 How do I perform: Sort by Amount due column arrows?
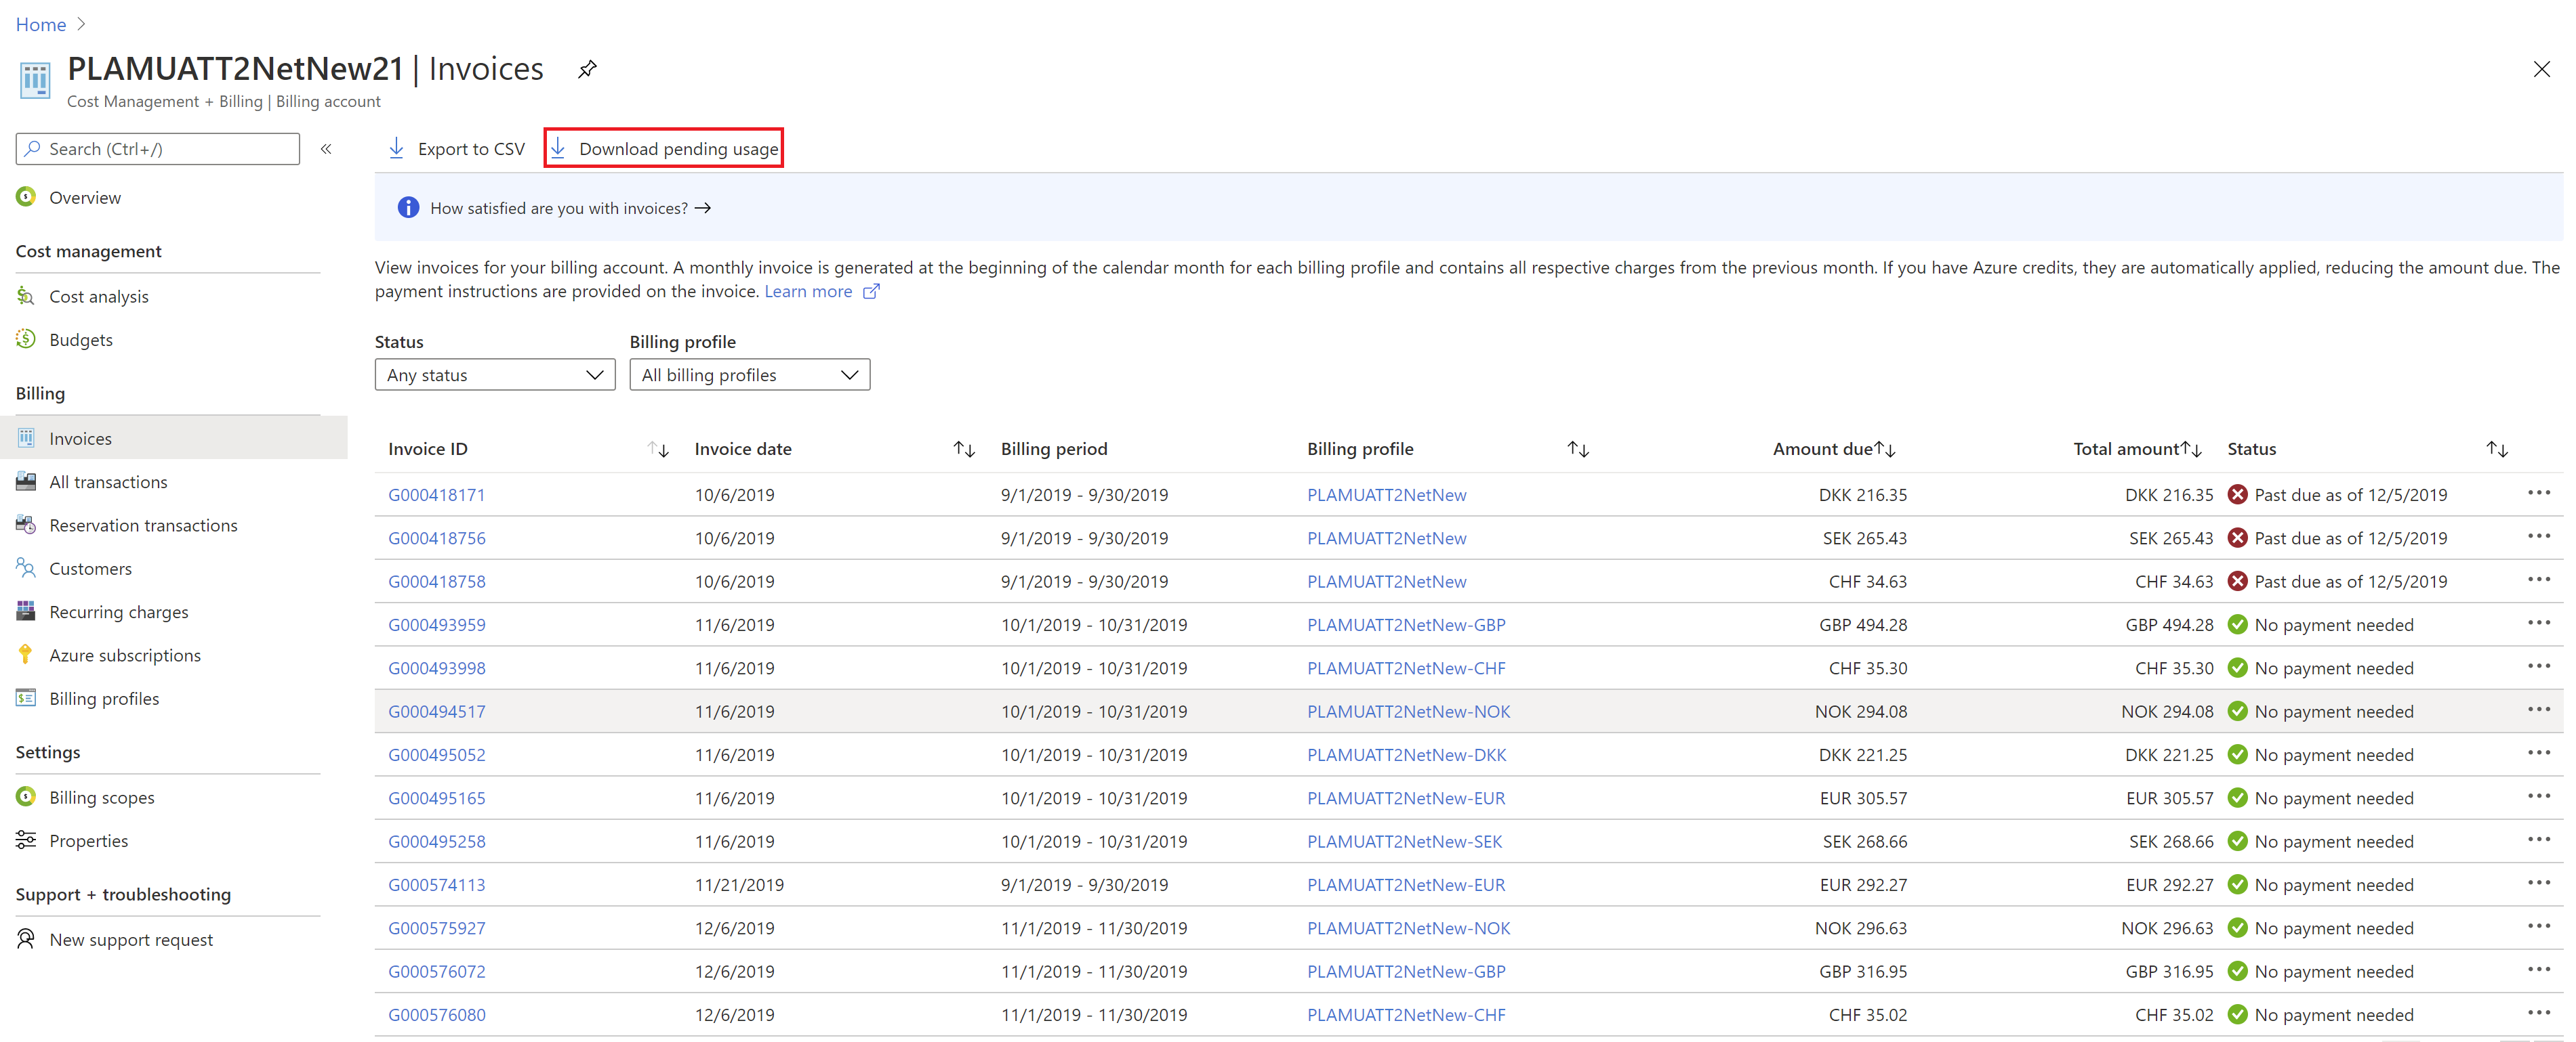(1885, 450)
